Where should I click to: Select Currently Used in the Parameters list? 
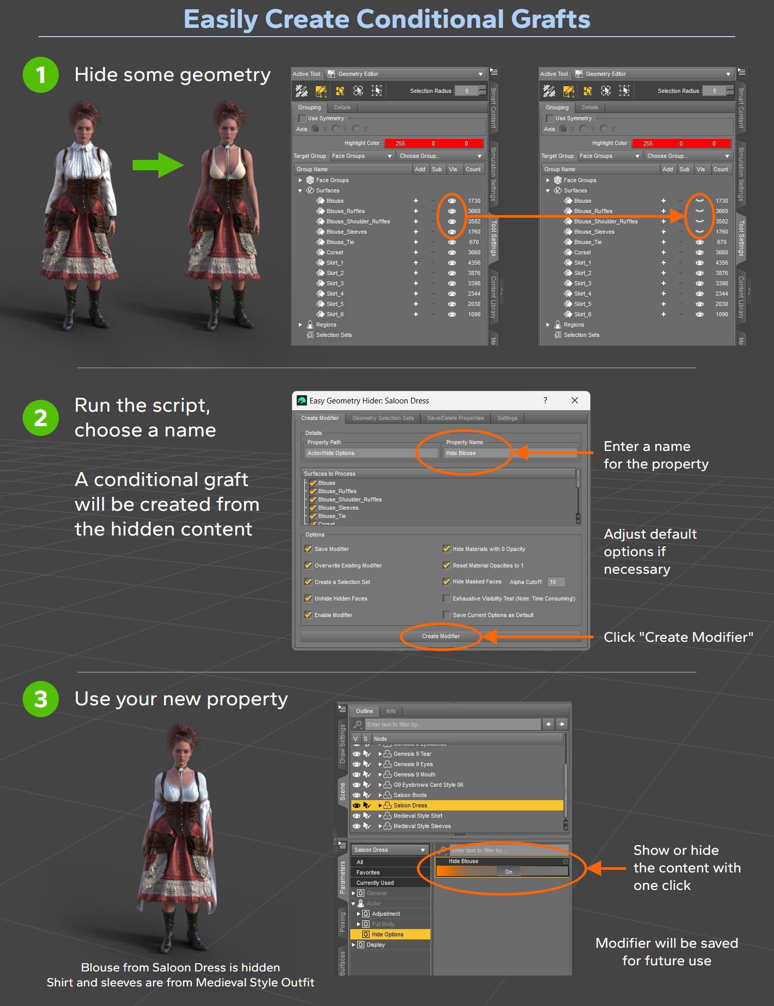[375, 883]
